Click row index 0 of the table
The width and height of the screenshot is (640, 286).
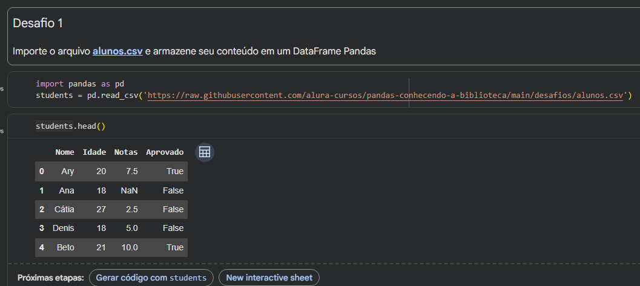pyautogui.click(x=42, y=172)
